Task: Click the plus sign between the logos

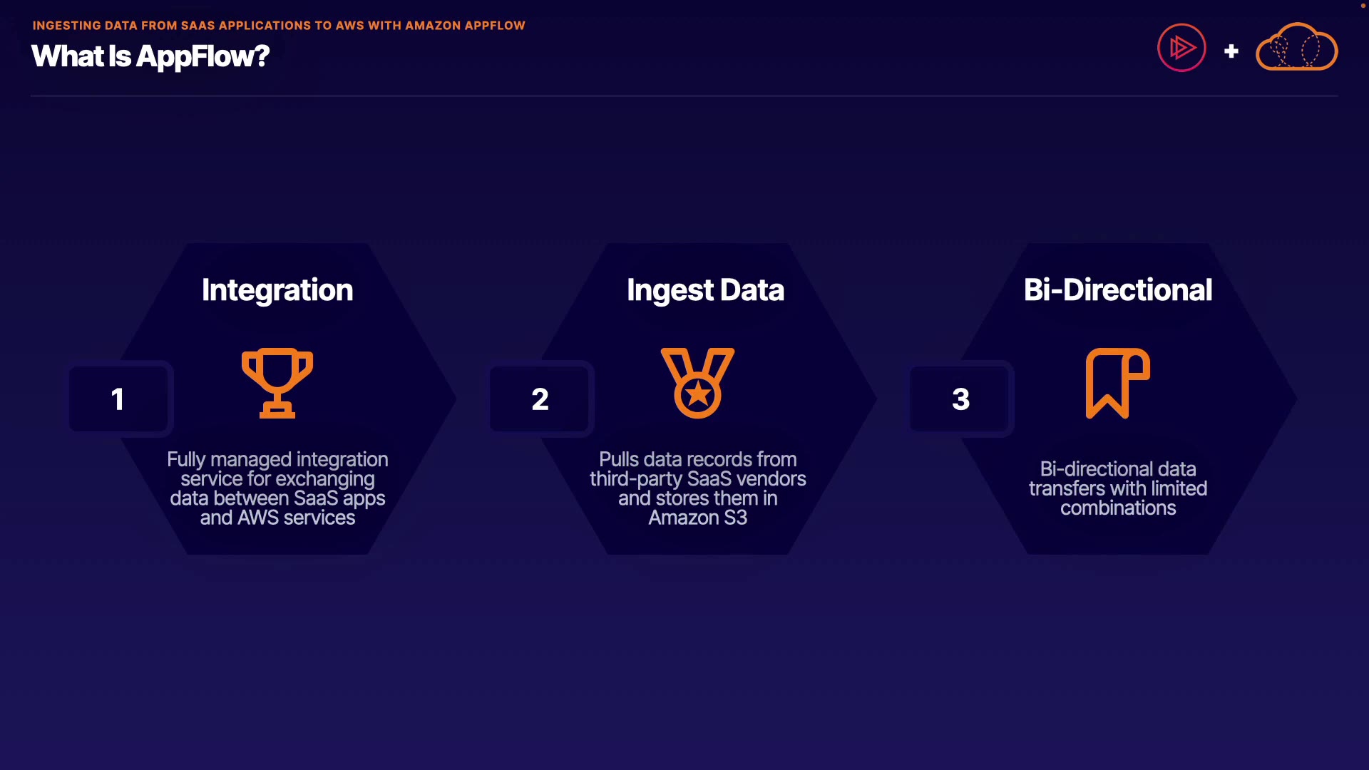Action: (1231, 51)
